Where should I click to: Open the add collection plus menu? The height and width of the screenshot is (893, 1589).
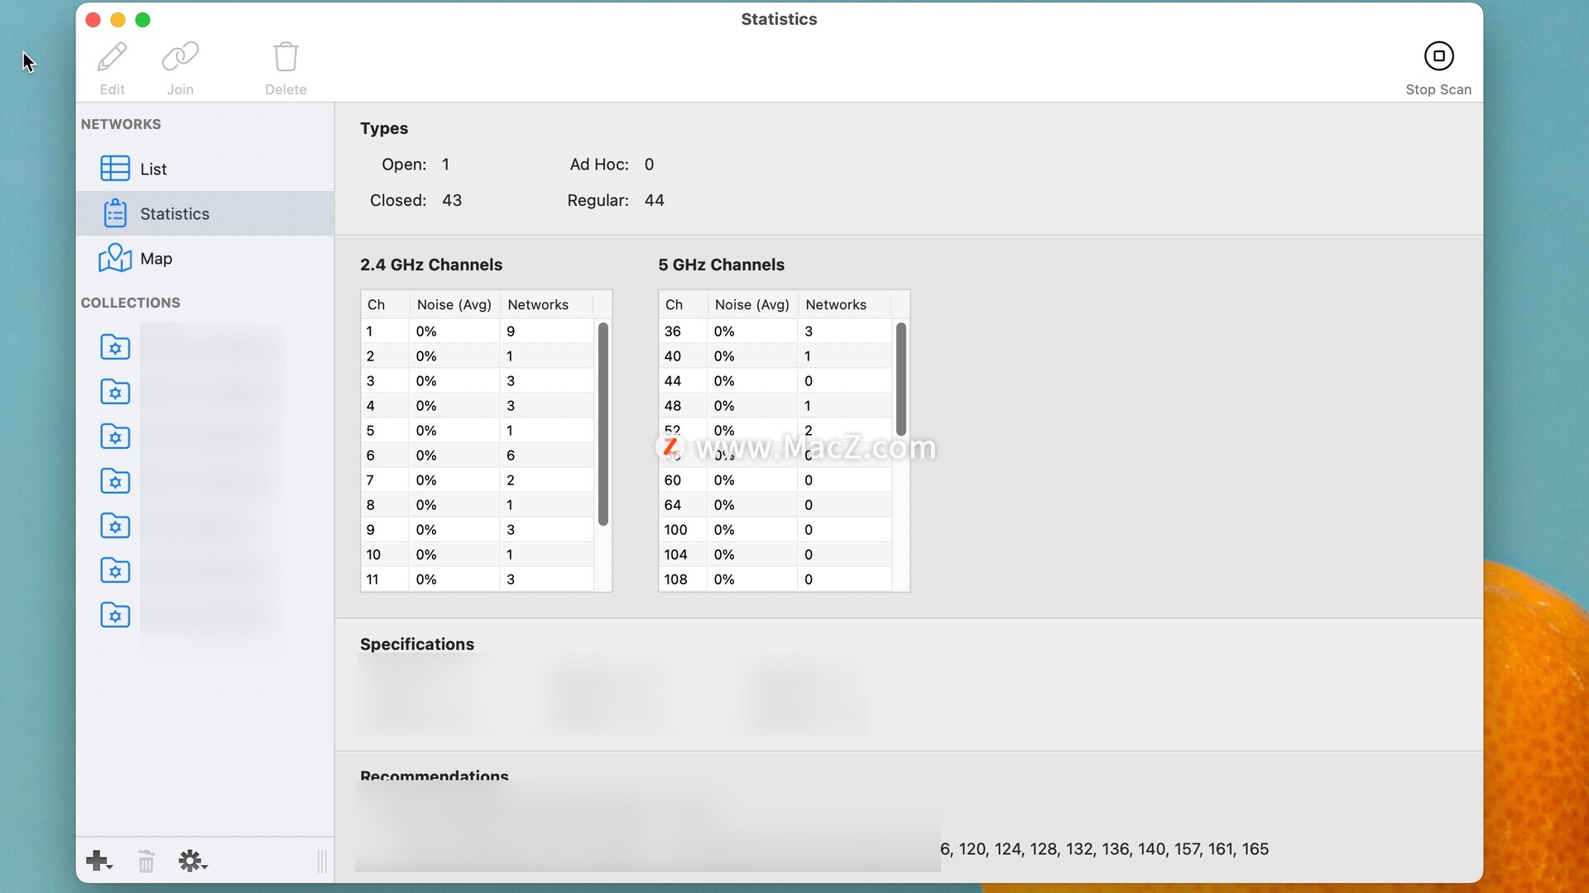(x=98, y=861)
